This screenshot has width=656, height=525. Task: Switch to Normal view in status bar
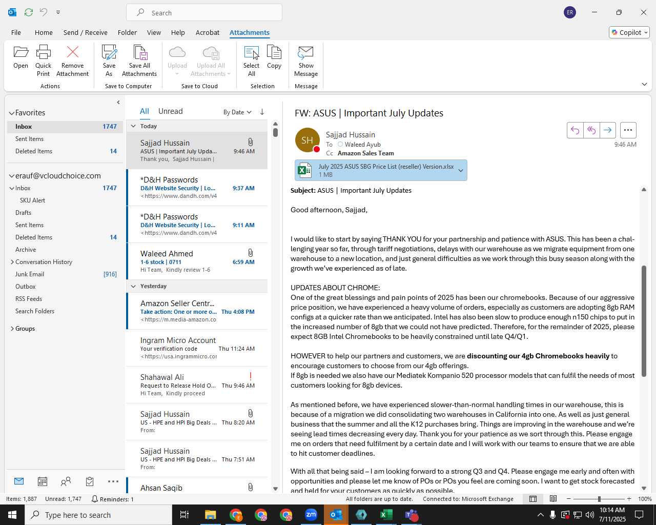[x=533, y=499]
